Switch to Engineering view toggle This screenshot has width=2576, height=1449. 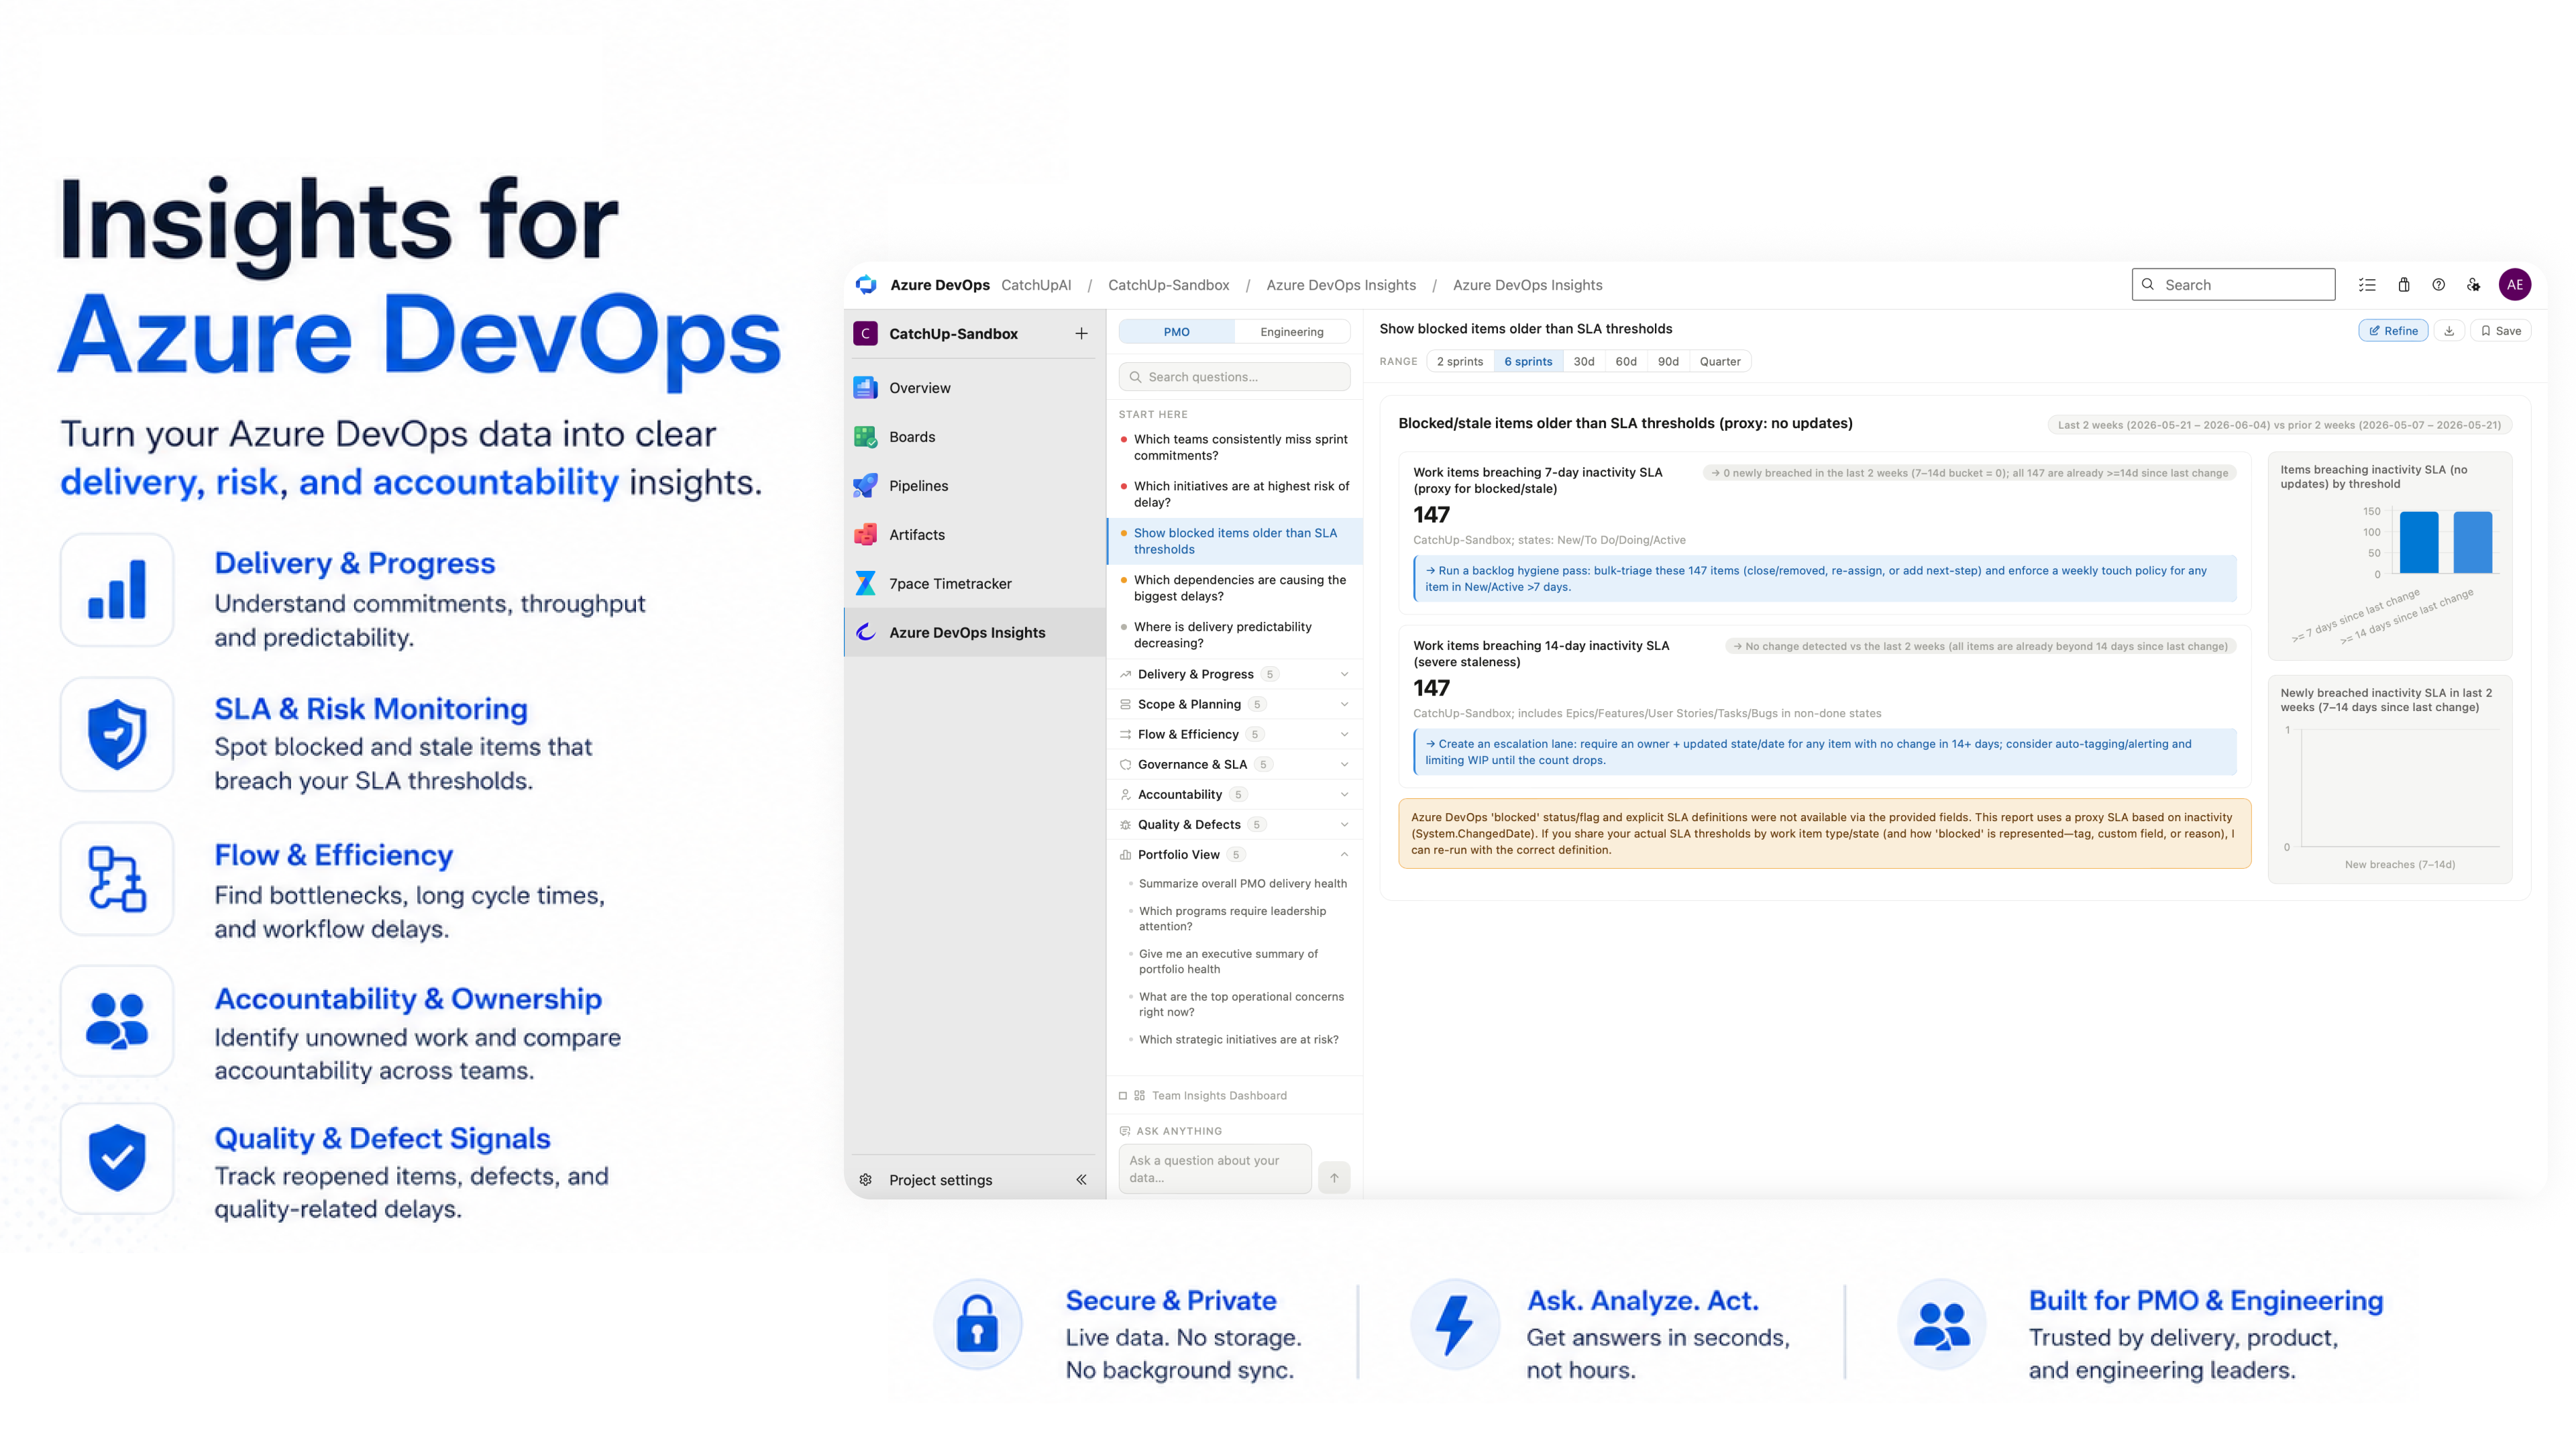[1292, 332]
